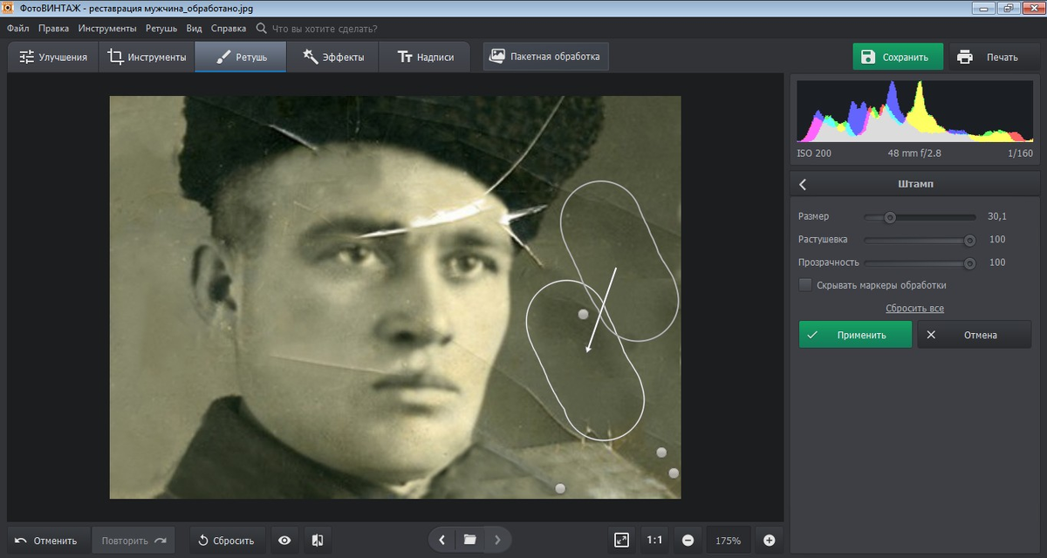The image size is (1047, 558).
Task: Adjust the Размер slider handle
Action: [889, 217]
